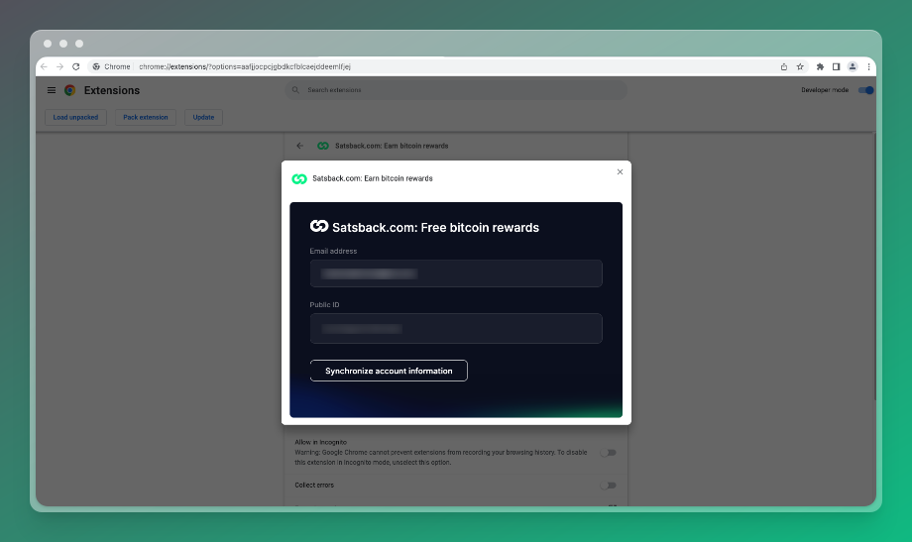Click 'Allow in Incognito' label text

click(320, 442)
